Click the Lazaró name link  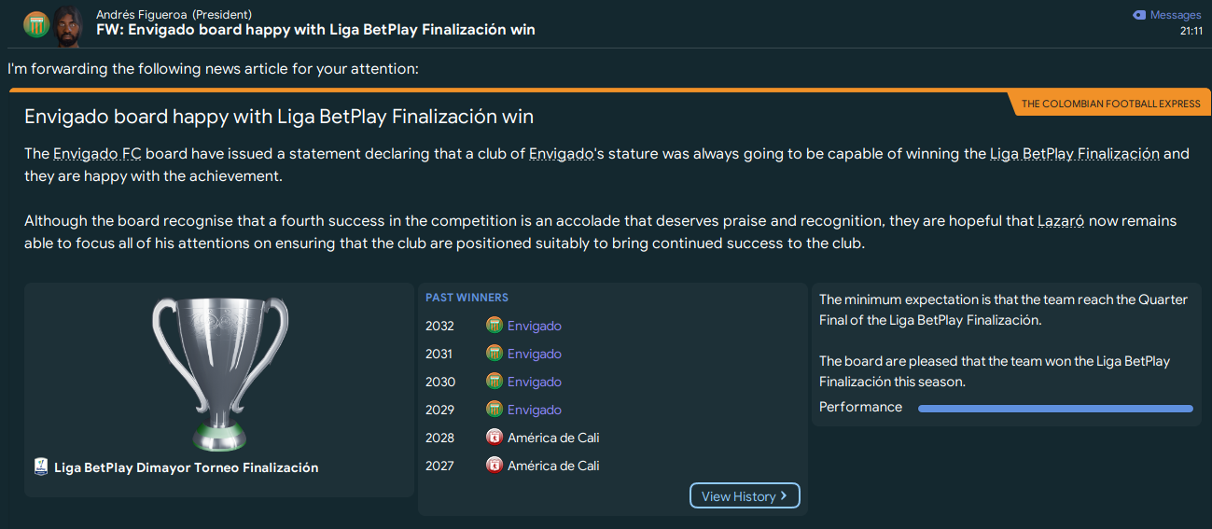[x=1060, y=221]
